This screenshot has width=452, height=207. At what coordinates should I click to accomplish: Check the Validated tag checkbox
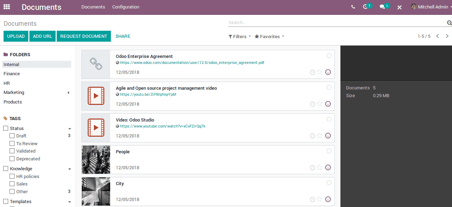[x=12, y=151]
